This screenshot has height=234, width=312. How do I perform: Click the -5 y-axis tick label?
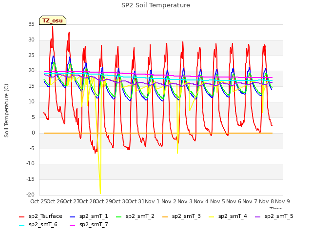click(x=32, y=148)
